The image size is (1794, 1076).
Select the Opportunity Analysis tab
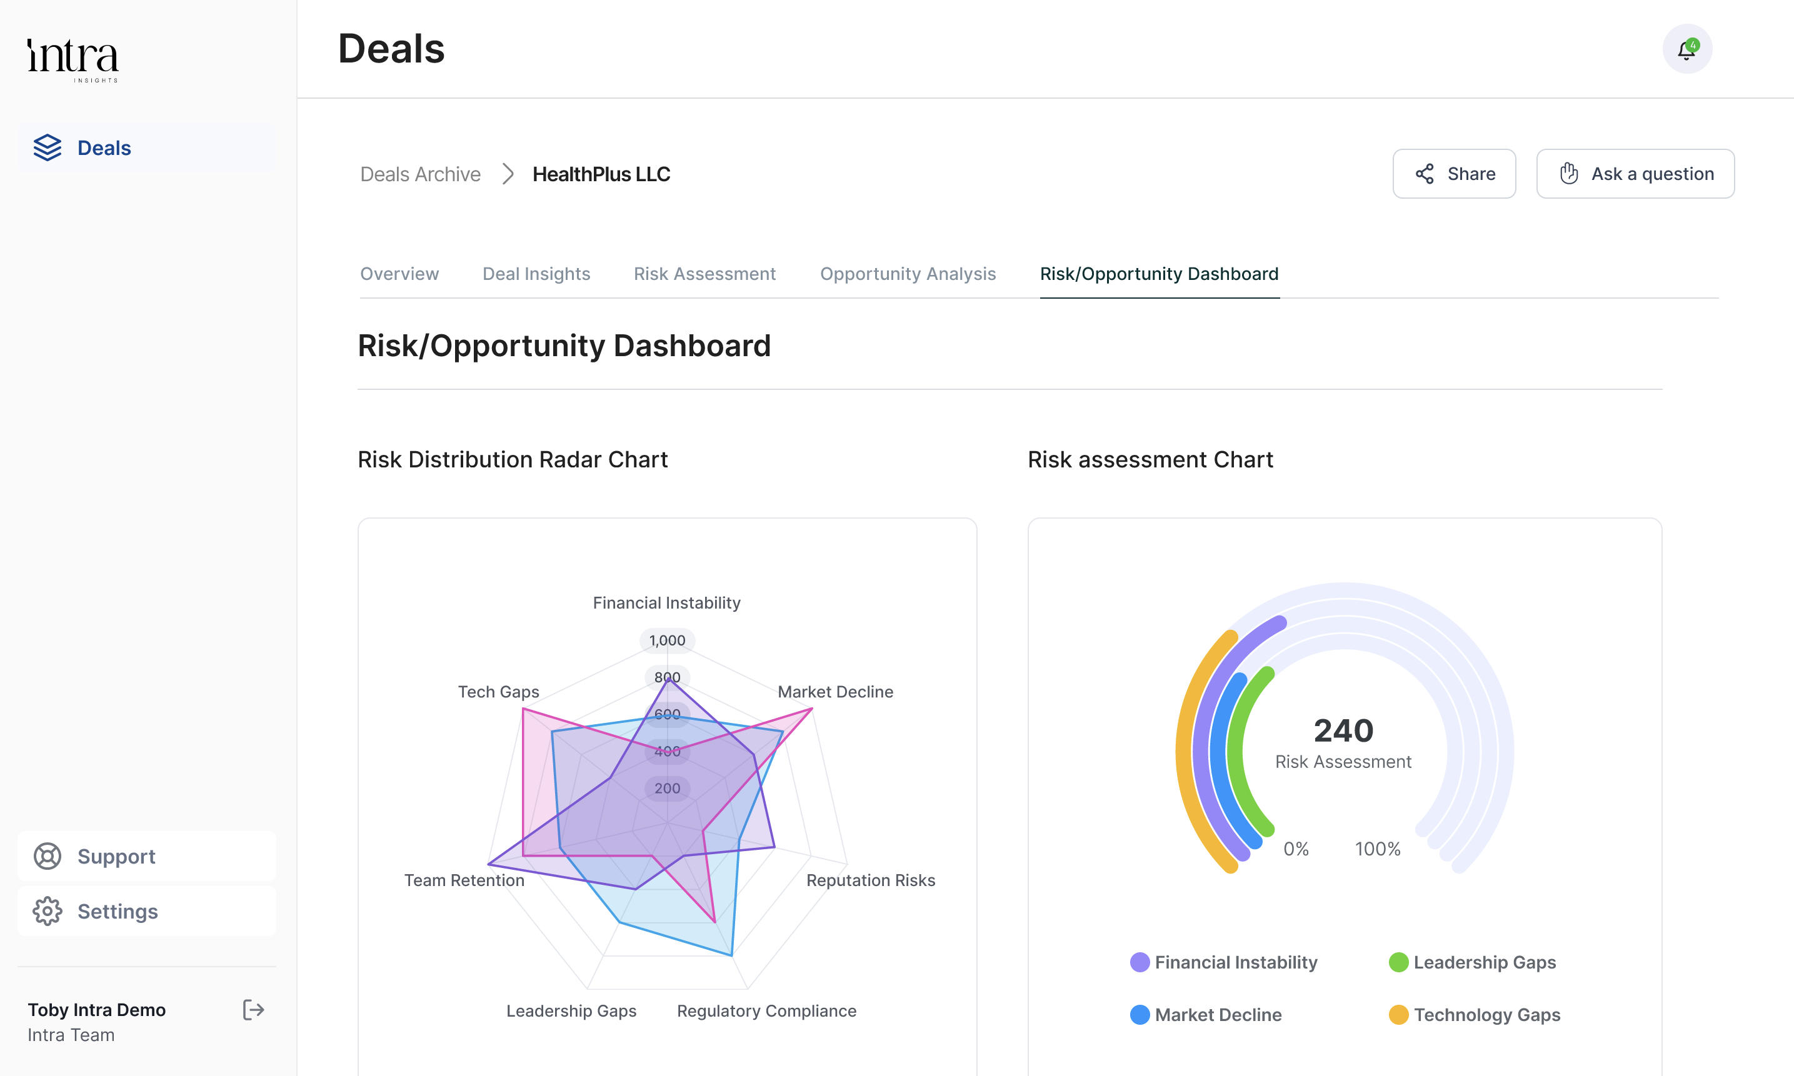click(x=907, y=274)
